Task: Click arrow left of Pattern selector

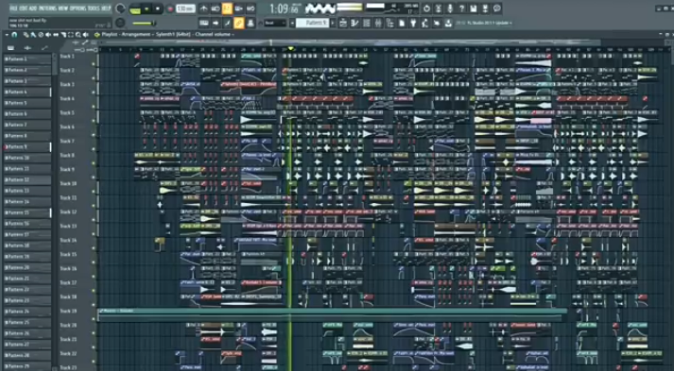Action: click(292, 23)
